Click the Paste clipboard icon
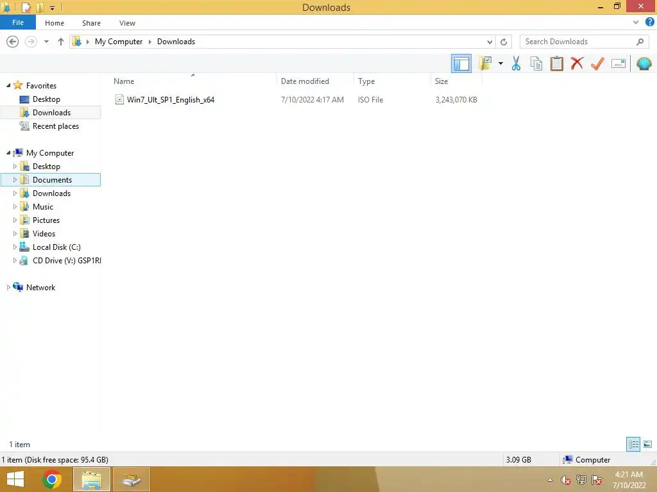Screen dimensions: 657x492 [x=556, y=63]
